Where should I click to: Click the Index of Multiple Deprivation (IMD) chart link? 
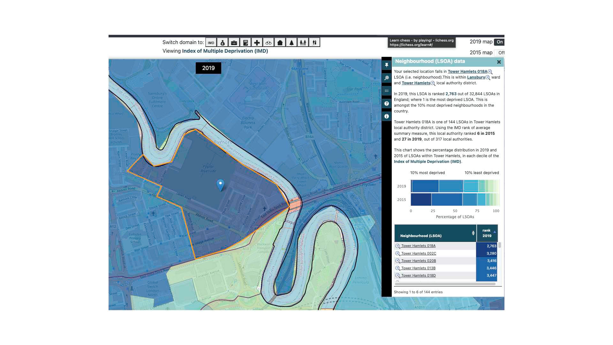428,162
